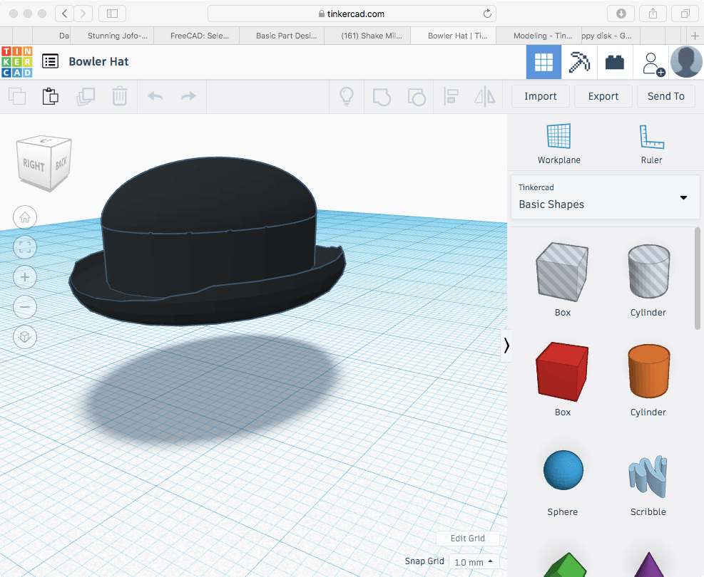Toggle perspective/orthographic view cube icon
This screenshot has height=577, width=704.
pyautogui.click(x=25, y=337)
